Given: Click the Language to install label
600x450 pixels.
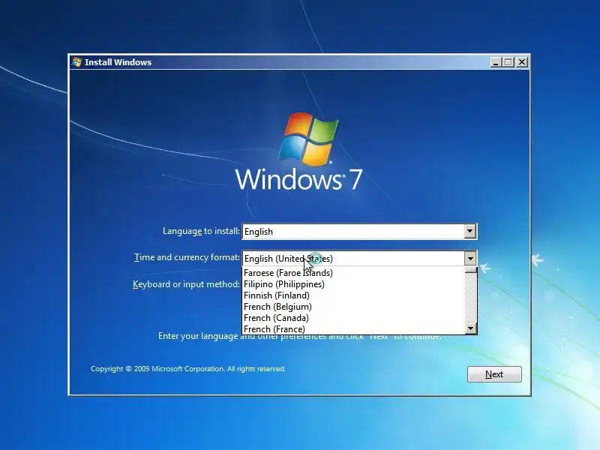Looking at the screenshot, I should point(201,231).
